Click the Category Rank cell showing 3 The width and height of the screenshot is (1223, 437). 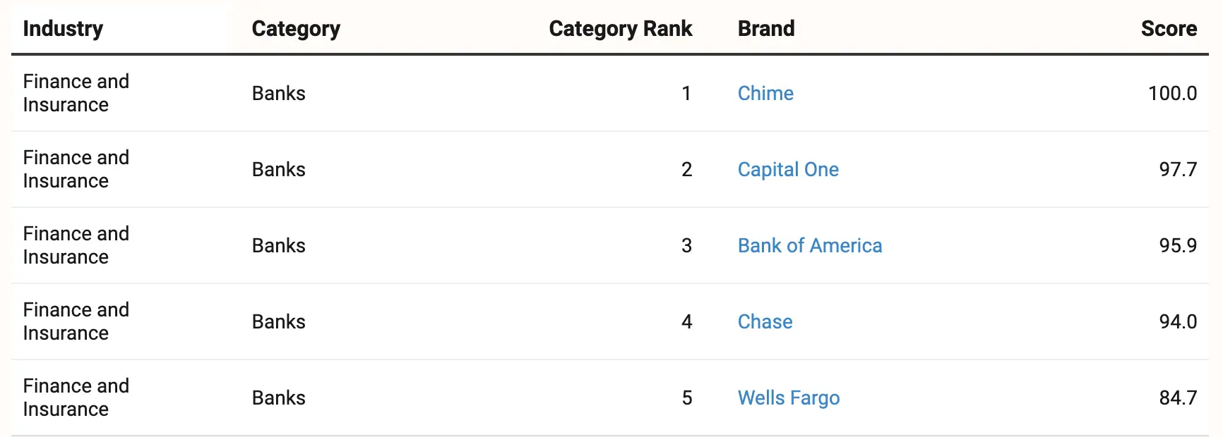[x=686, y=245]
